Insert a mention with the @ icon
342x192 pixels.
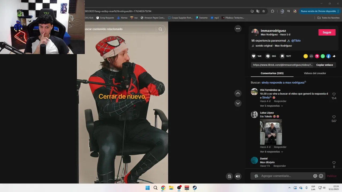coord(315,176)
